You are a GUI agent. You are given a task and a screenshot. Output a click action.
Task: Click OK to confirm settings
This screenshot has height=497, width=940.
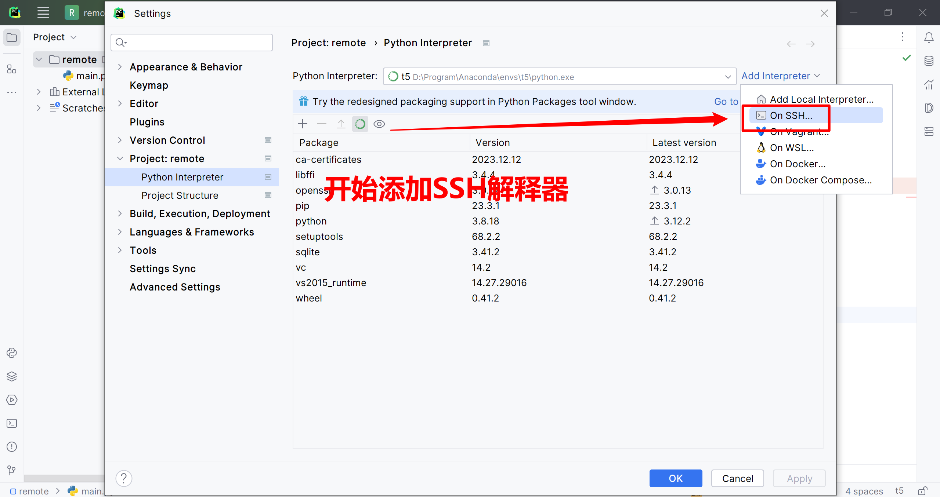[x=676, y=478]
